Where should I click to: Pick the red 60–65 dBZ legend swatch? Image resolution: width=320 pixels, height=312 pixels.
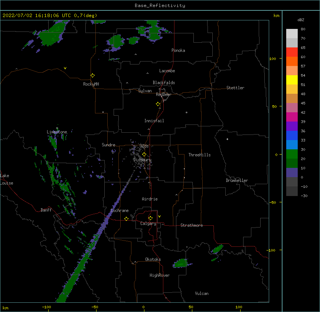(292, 52)
